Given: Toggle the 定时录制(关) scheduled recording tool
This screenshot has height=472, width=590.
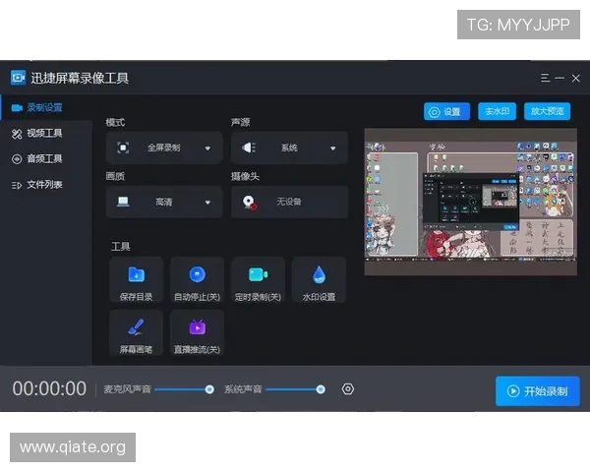Looking at the screenshot, I should coord(258,280).
